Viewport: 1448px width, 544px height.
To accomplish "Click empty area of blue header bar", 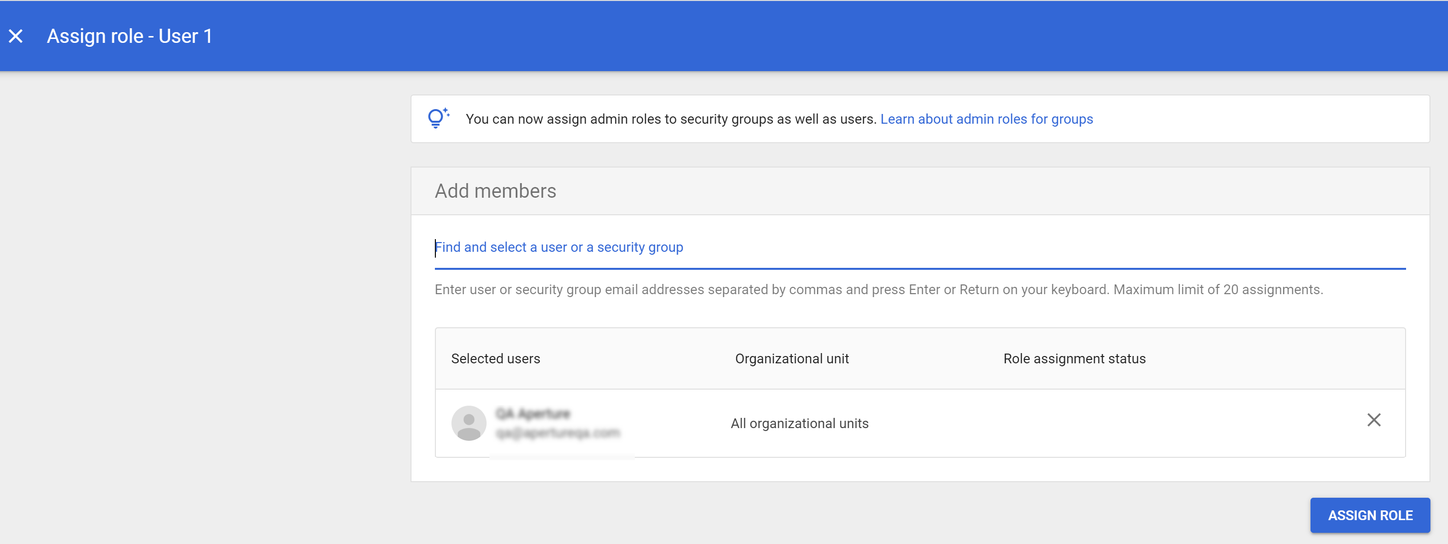I will (x=787, y=37).
